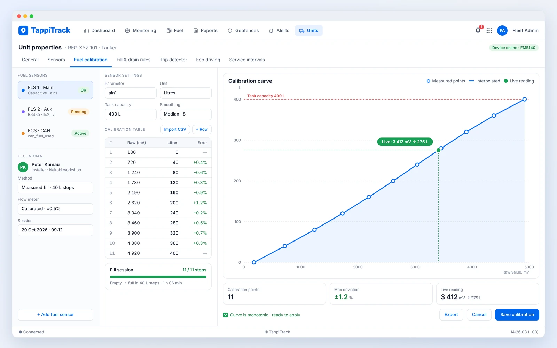Click the Alerts bell nav icon
Viewport: 557px width, 348px height.
(x=271, y=31)
